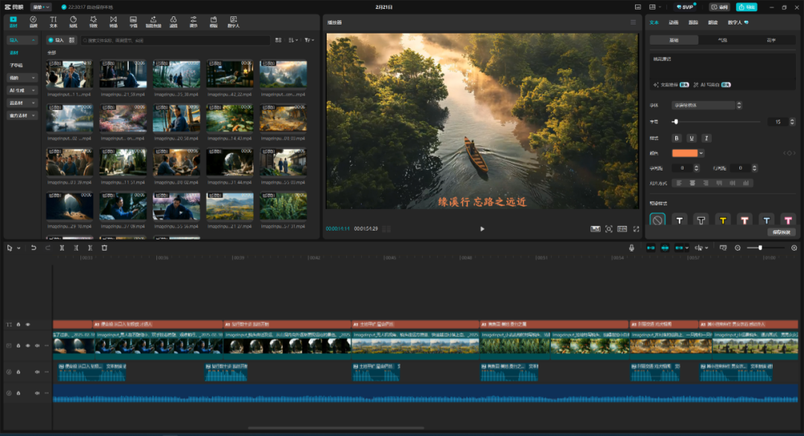Image resolution: width=804 pixels, height=436 pixels.
Task: Click the AI write copy (AI写旁白) link
Action: (712, 85)
